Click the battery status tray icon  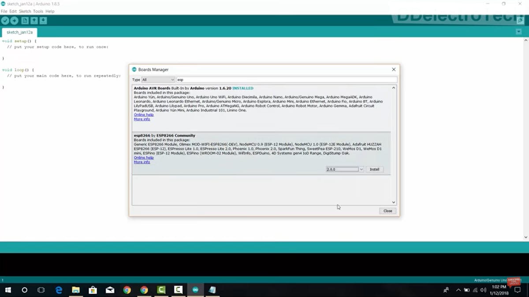pyautogui.click(x=467, y=290)
